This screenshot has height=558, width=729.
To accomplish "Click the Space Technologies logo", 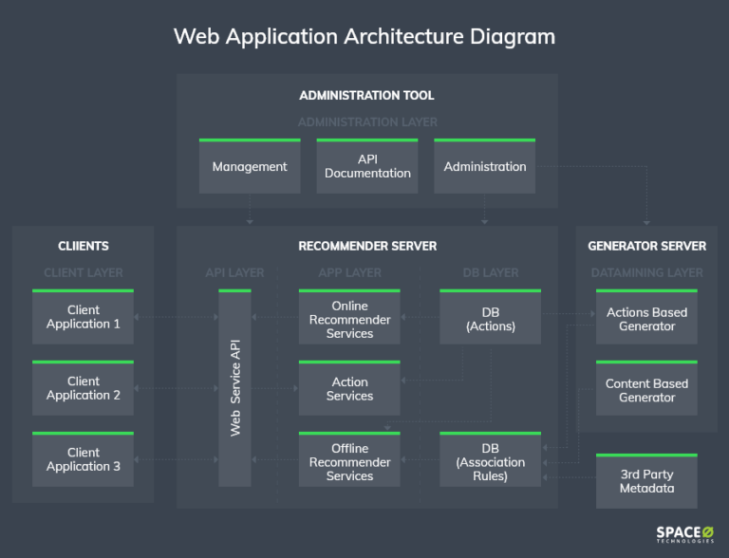I will point(684,534).
